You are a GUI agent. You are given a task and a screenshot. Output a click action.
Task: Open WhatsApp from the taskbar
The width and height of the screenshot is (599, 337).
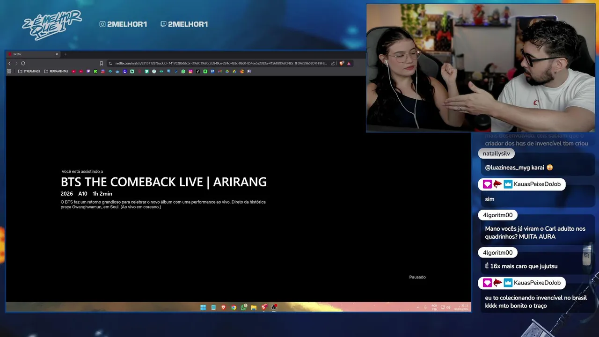point(244,308)
